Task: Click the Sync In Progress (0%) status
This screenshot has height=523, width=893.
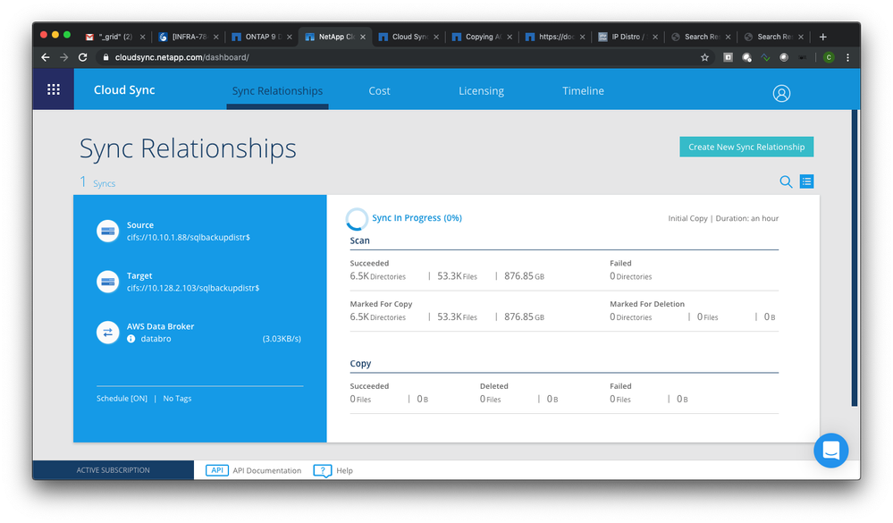Action: click(417, 217)
